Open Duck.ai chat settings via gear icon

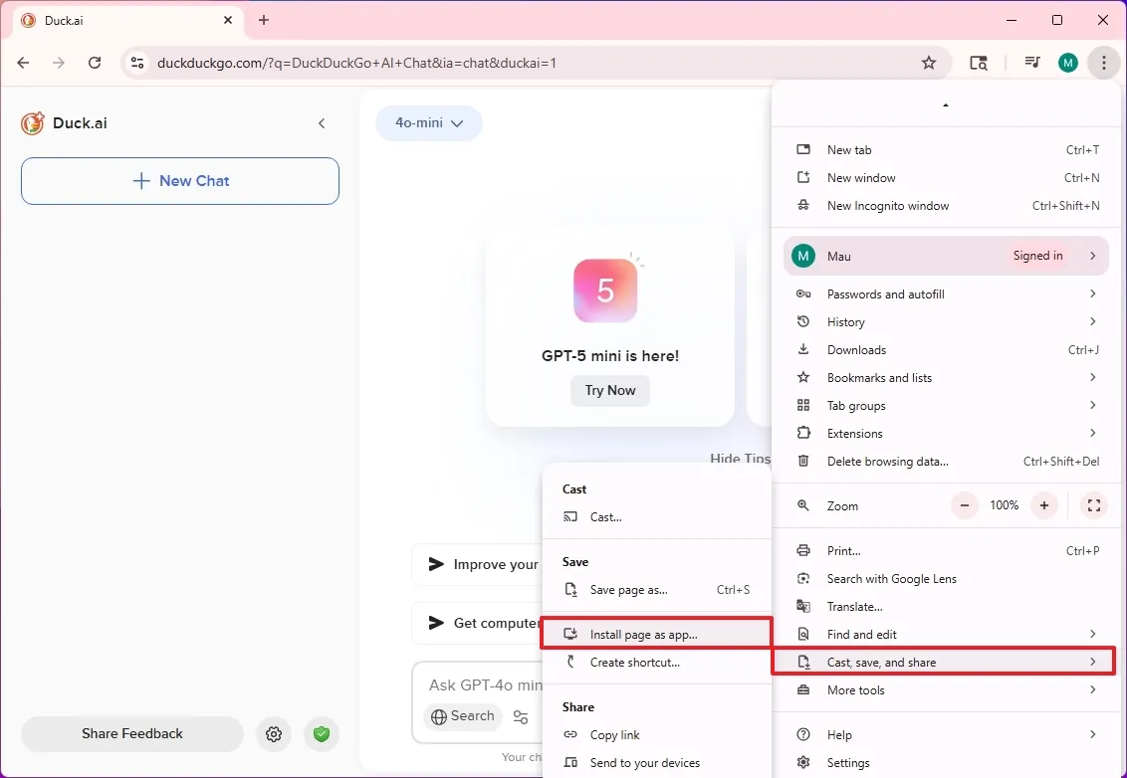[x=274, y=733]
